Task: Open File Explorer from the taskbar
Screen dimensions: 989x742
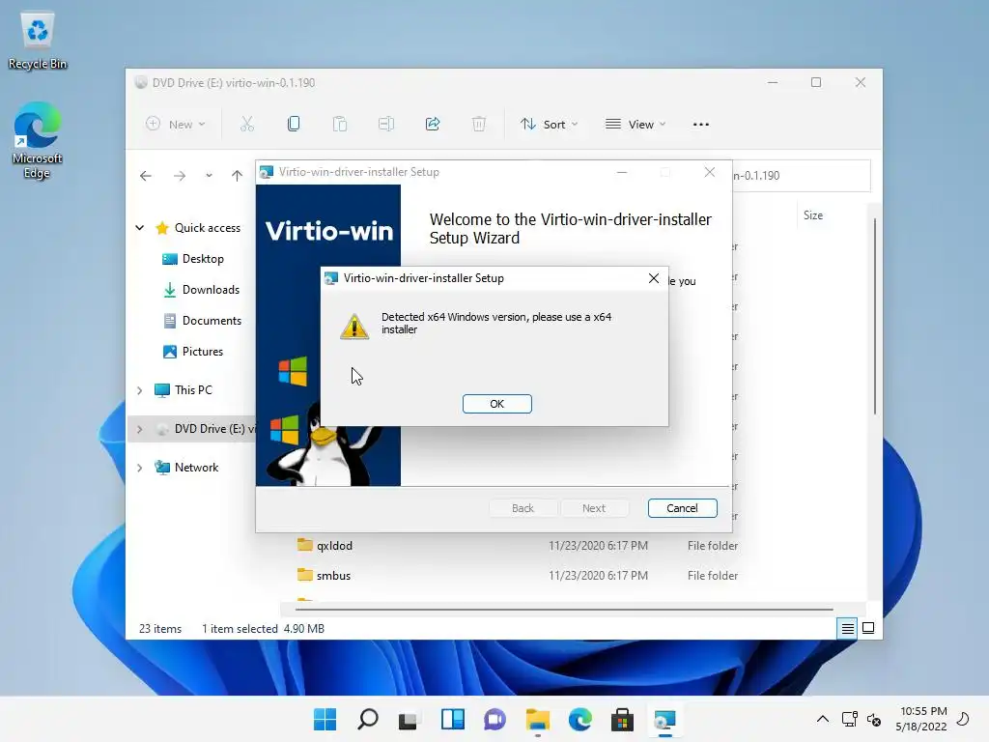Action: [538, 719]
